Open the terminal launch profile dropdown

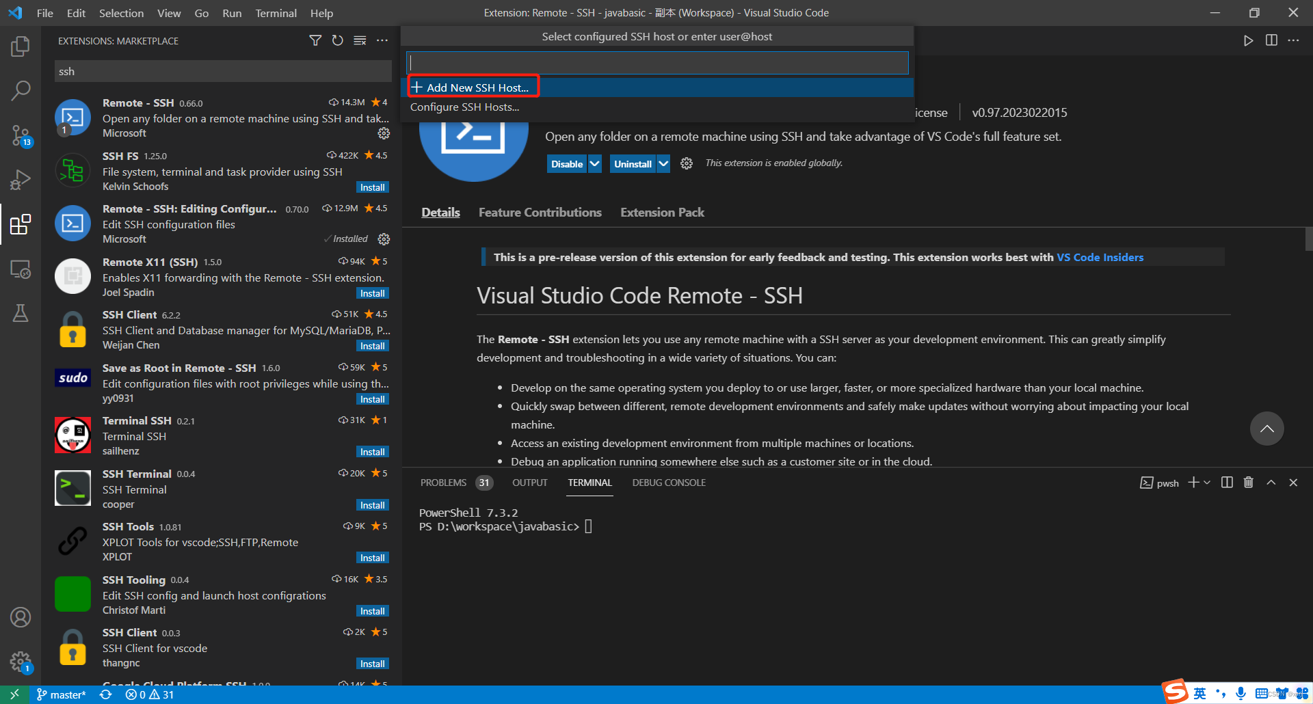1206,482
